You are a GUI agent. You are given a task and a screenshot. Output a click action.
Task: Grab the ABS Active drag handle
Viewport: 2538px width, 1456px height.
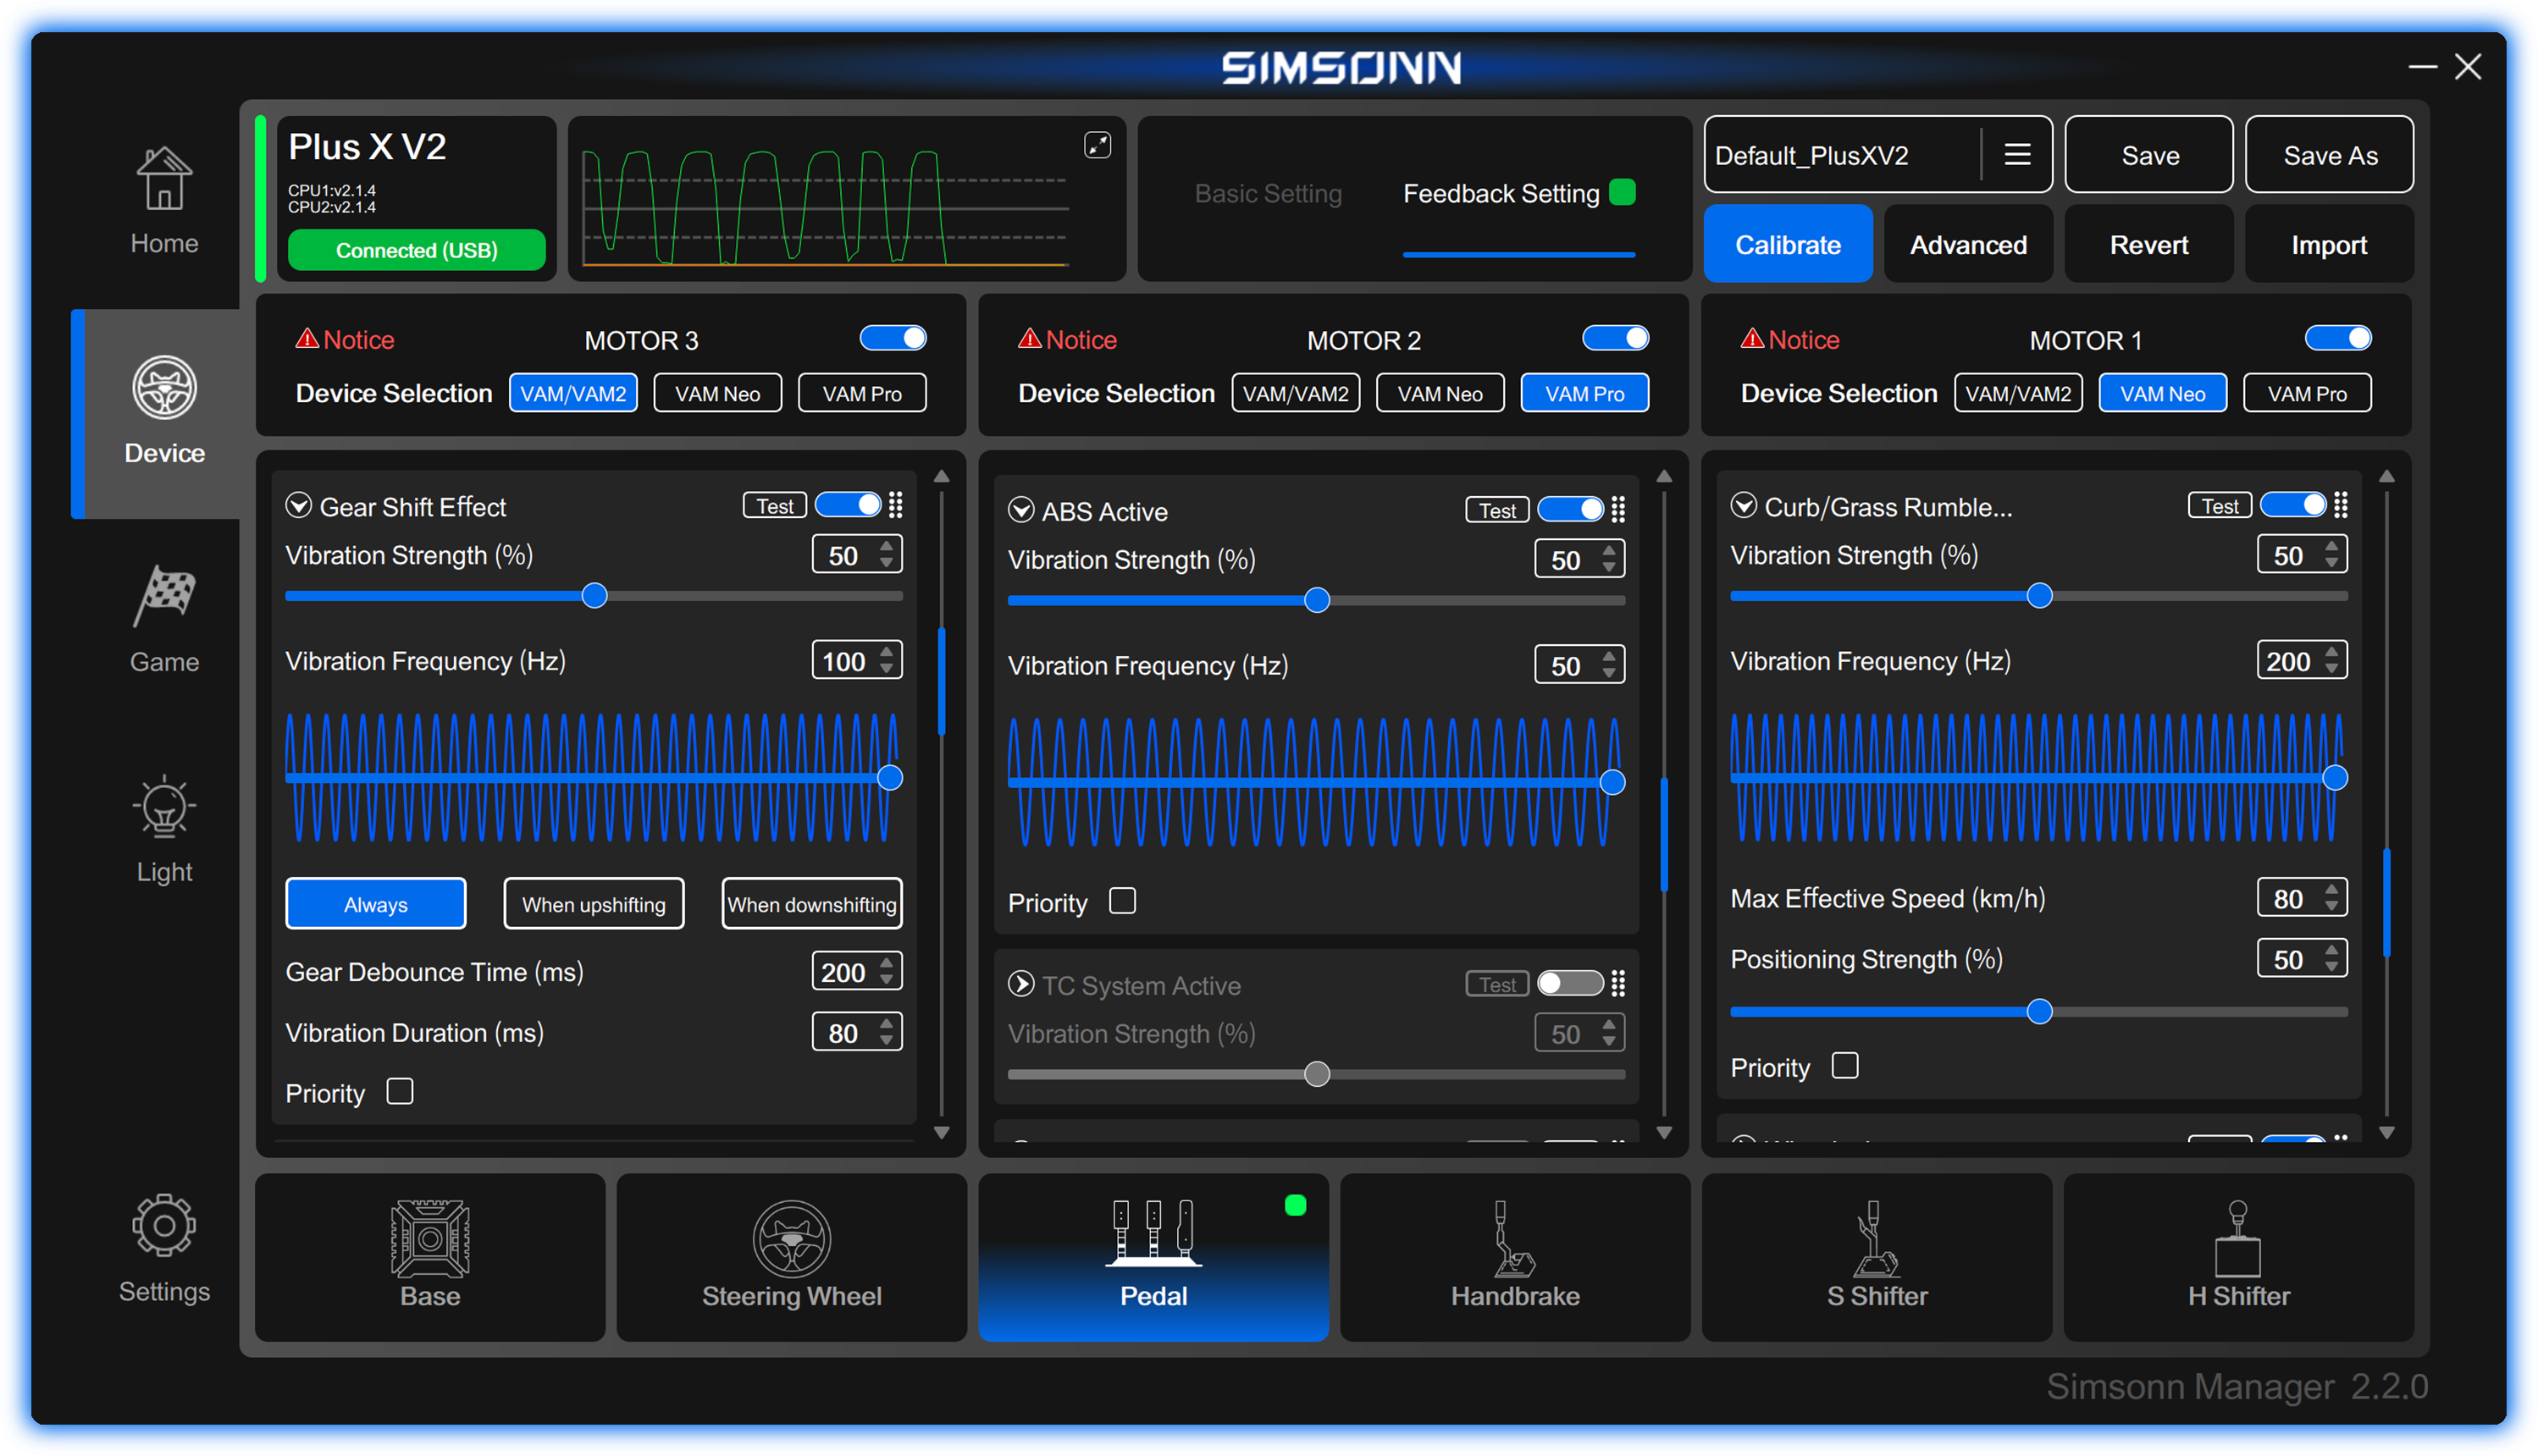pyautogui.click(x=1617, y=510)
